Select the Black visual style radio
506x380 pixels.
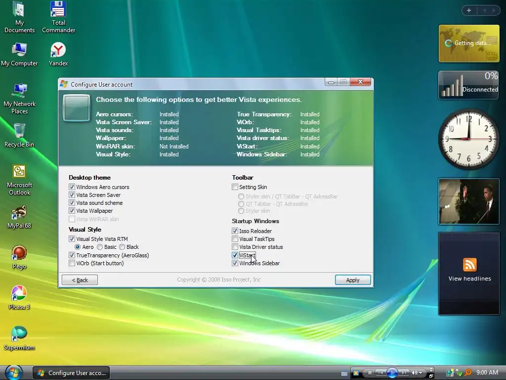point(122,247)
